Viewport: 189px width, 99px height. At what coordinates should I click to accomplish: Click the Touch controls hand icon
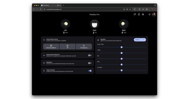click(x=44, y=71)
